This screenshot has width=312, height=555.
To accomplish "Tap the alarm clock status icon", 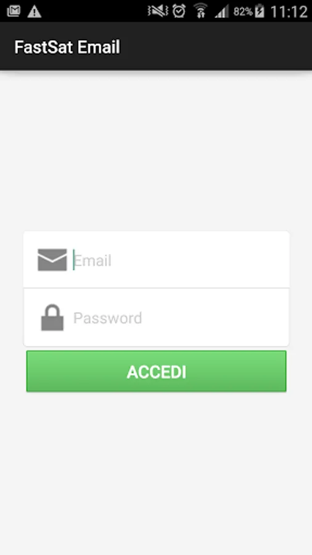I will click(179, 11).
